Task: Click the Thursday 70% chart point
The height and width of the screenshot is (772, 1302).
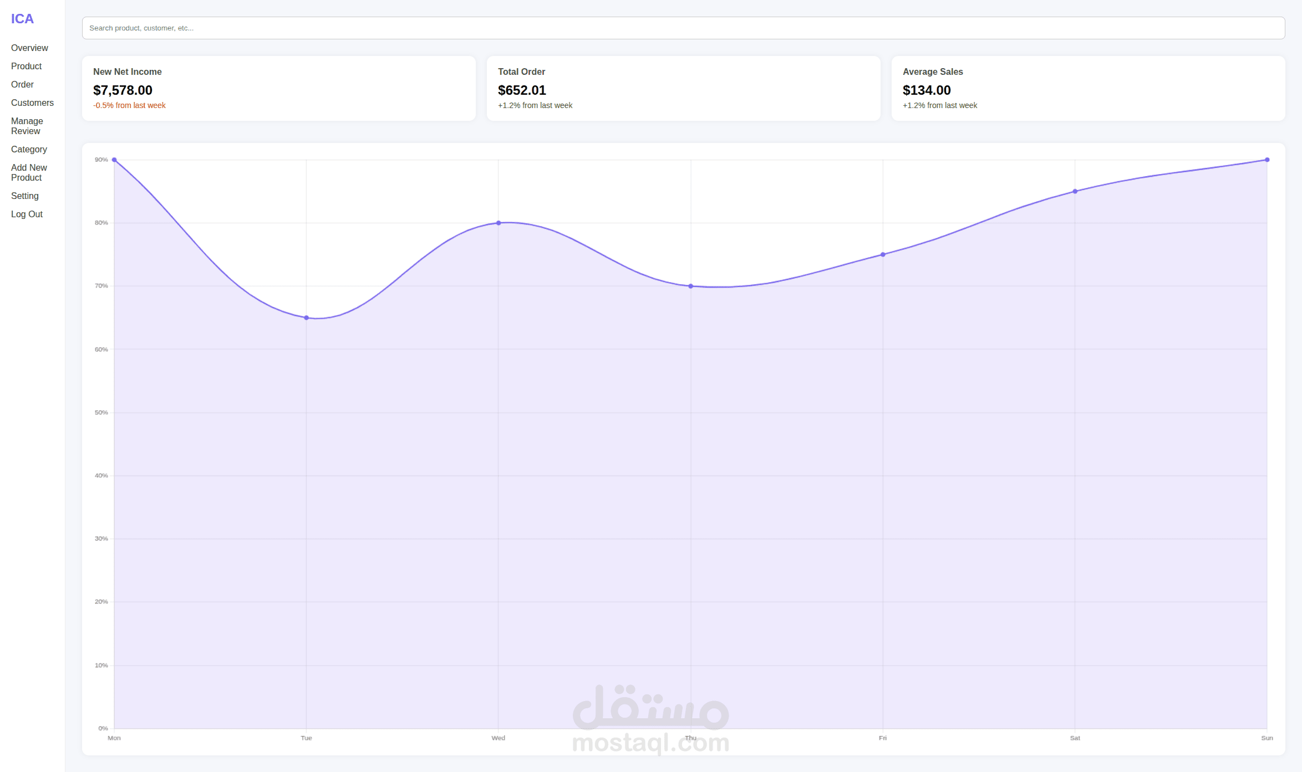Action: pyautogui.click(x=691, y=287)
